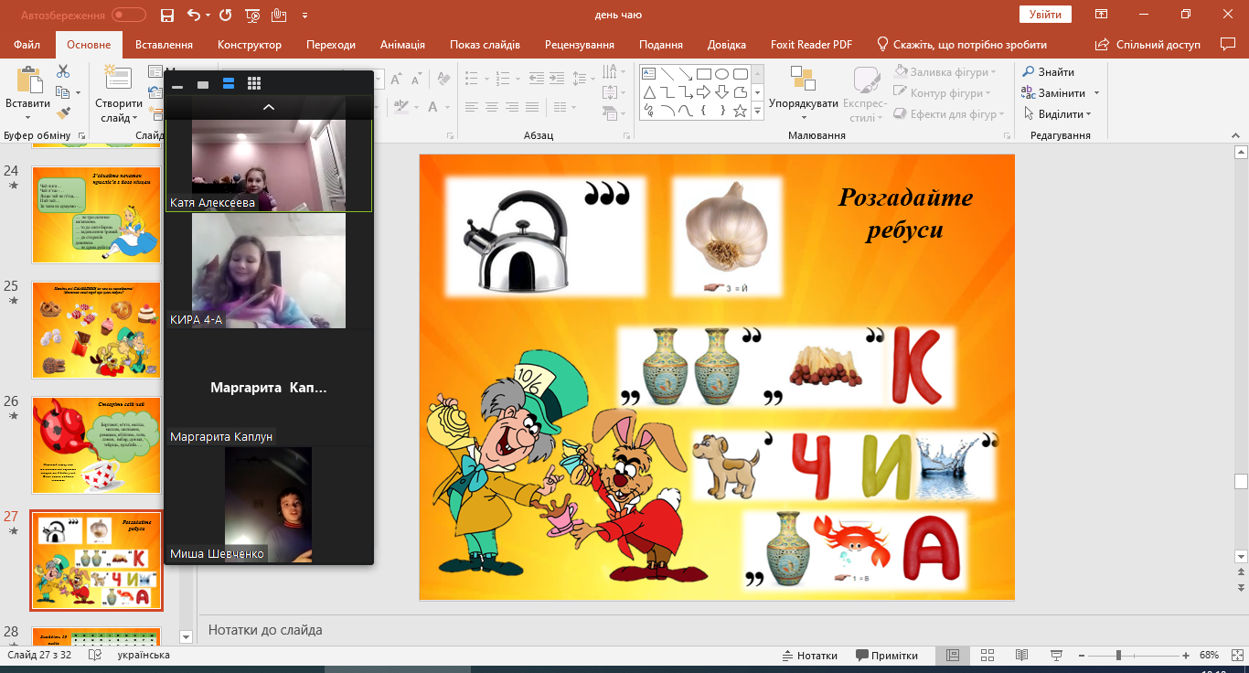Switch to Slide Sorter view in status bar
This screenshot has width=1249, height=673.
tap(987, 656)
